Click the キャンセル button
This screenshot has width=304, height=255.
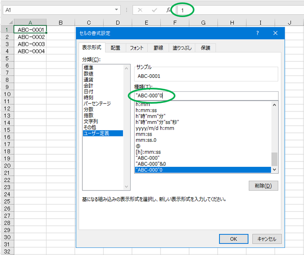[x=266, y=239]
